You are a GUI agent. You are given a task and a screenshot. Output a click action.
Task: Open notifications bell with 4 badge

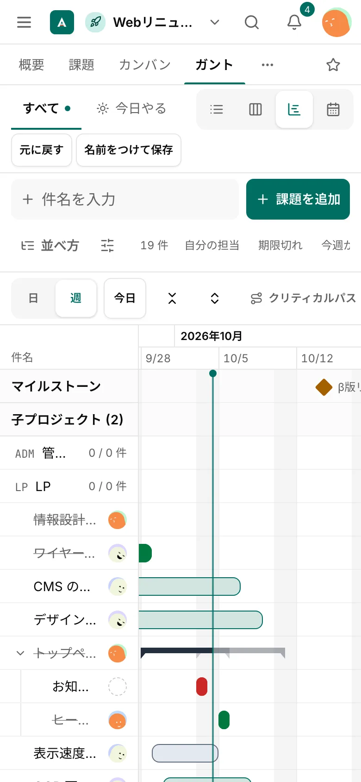(x=294, y=22)
